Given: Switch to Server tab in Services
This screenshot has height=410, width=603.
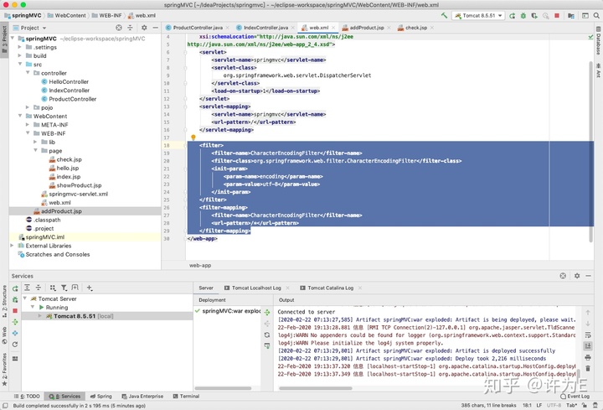Looking at the screenshot, I should pos(206,288).
